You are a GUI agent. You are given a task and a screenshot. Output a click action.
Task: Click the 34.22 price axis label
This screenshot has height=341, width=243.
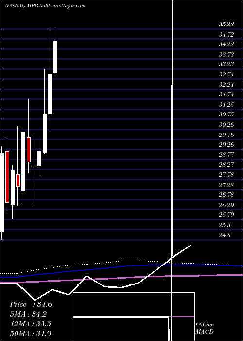(x=226, y=44)
